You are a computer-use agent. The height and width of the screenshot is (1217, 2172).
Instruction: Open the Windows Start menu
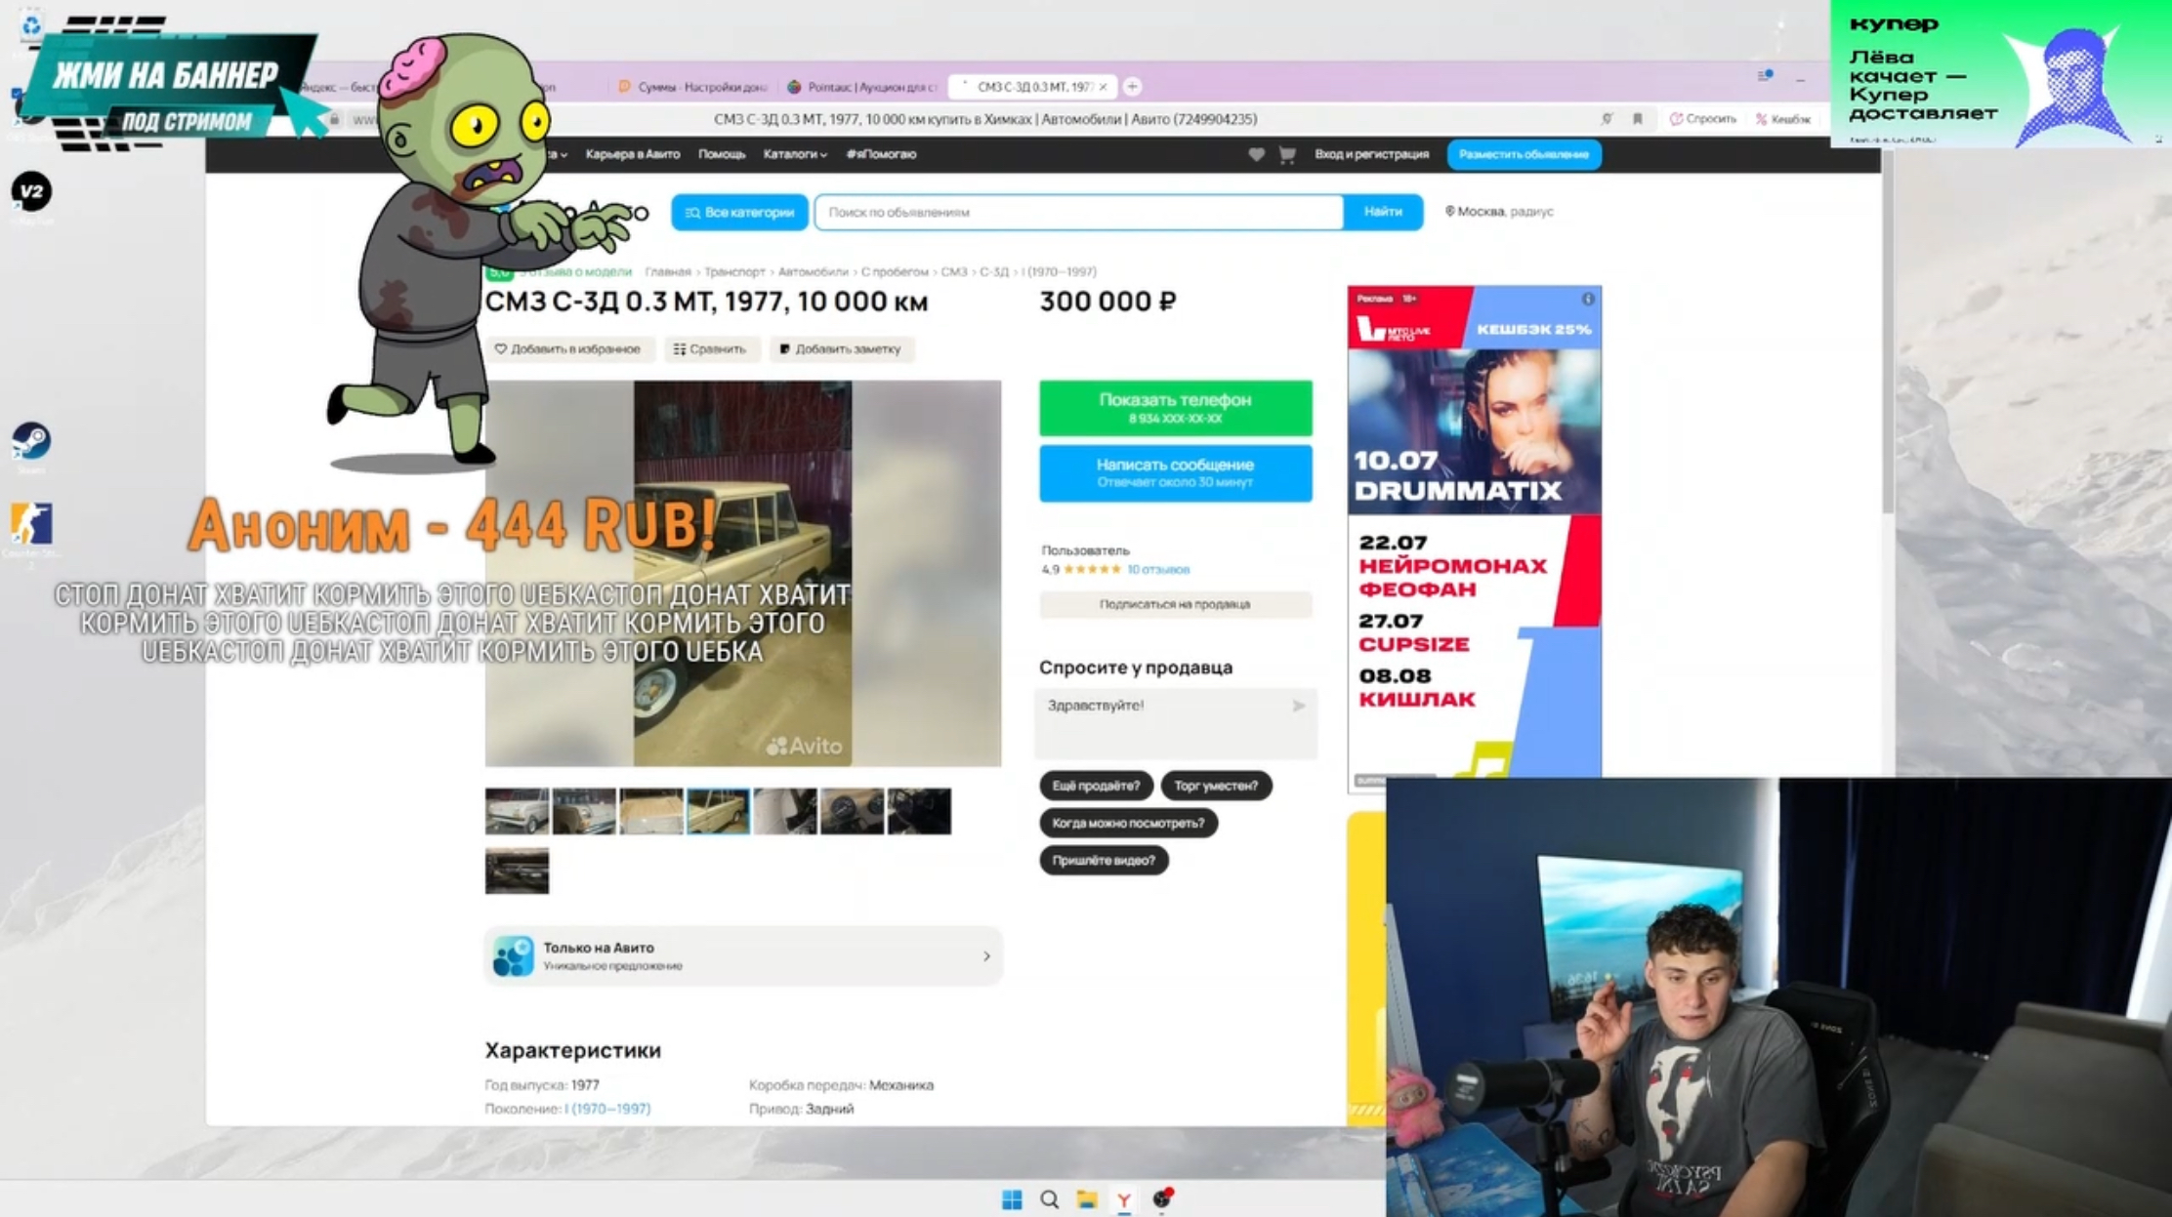point(1012,1199)
